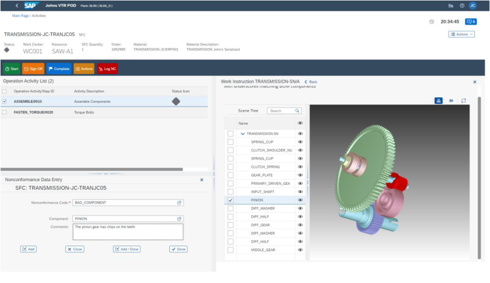Open the help question mark icon
Image resolution: width=490 pixels, height=283 pixels.
click(x=462, y=5)
